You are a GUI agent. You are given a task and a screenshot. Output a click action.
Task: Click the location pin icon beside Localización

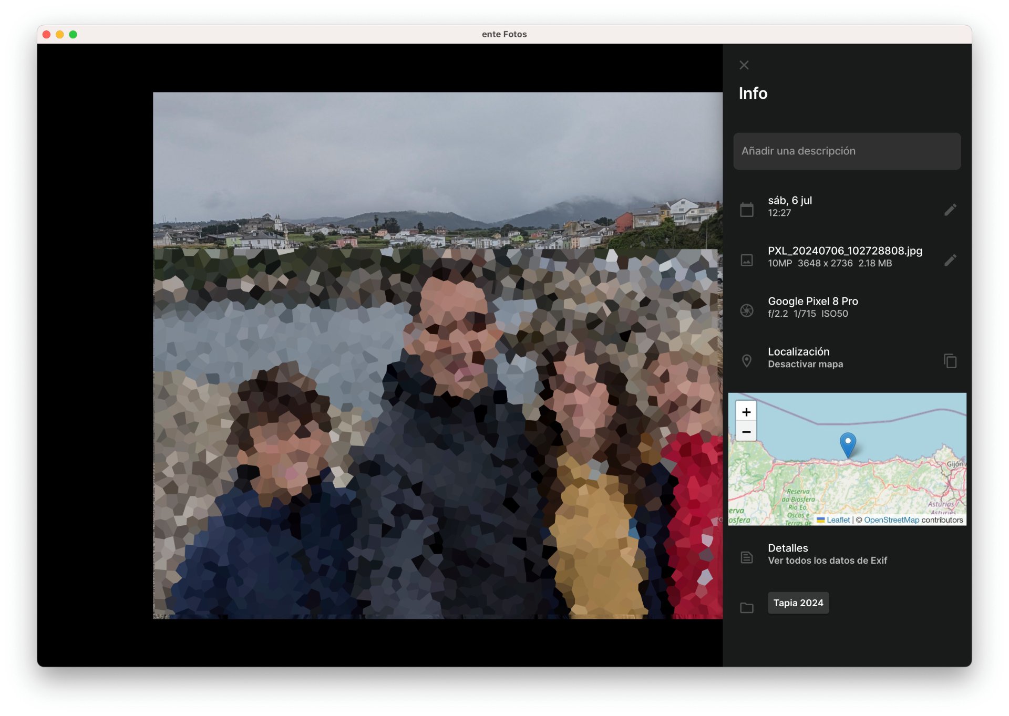(x=746, y=361)
